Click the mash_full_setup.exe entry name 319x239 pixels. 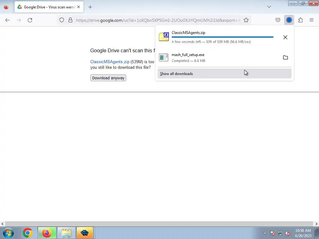(x=188, y=55)
